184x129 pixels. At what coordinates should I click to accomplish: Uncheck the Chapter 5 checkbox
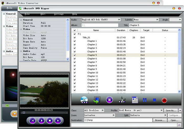pos(75,55)
